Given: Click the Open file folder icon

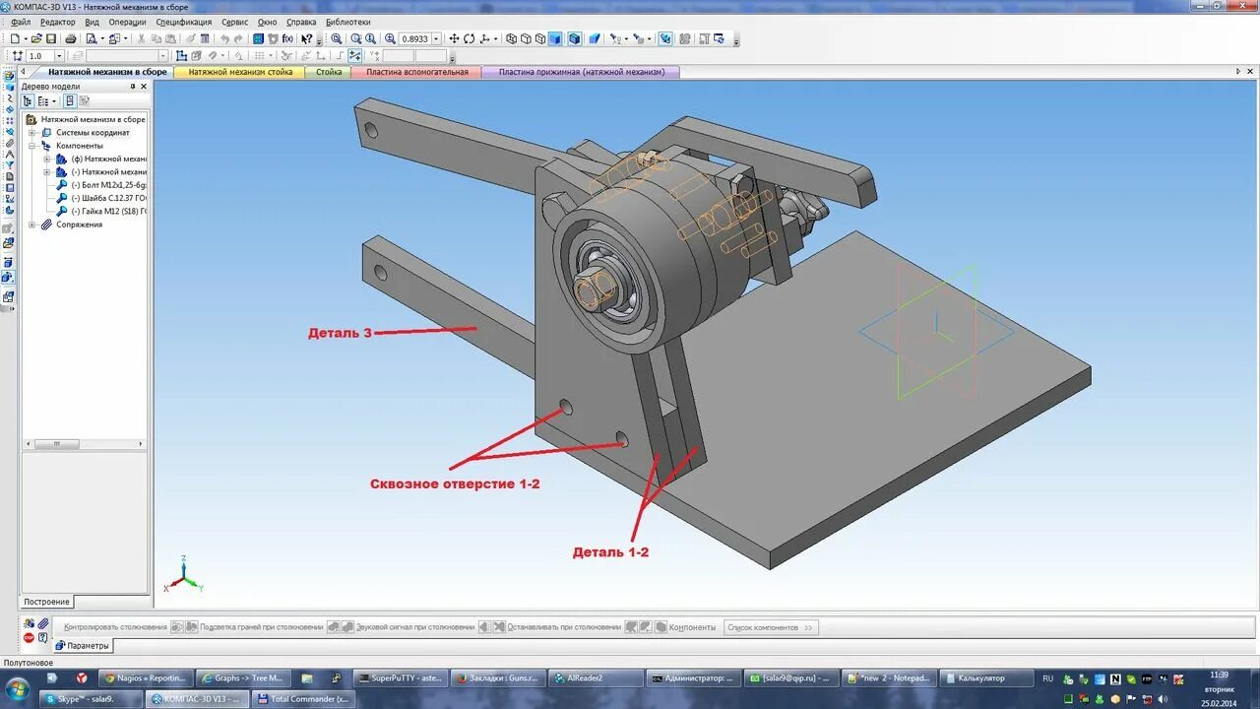Looking at the screenshot, I should coord(35,38).
